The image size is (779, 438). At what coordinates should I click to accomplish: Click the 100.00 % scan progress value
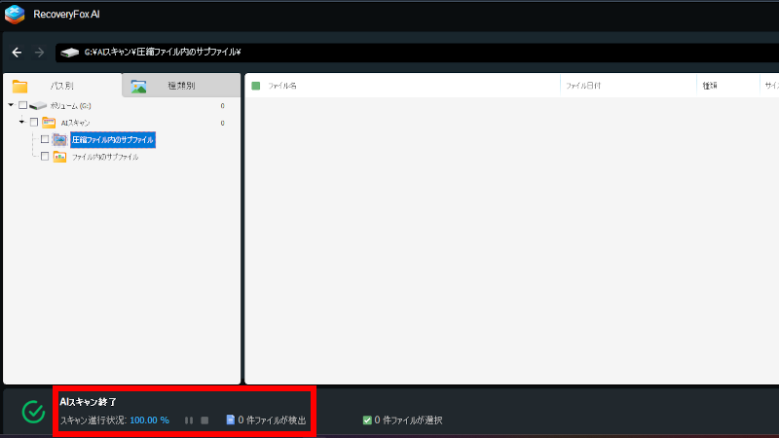click(150, 420)
